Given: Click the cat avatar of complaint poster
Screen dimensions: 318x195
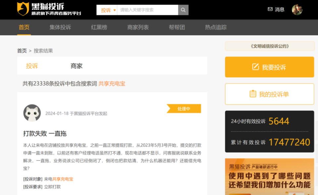Looking at the screenshot, I should click(32, 113).
